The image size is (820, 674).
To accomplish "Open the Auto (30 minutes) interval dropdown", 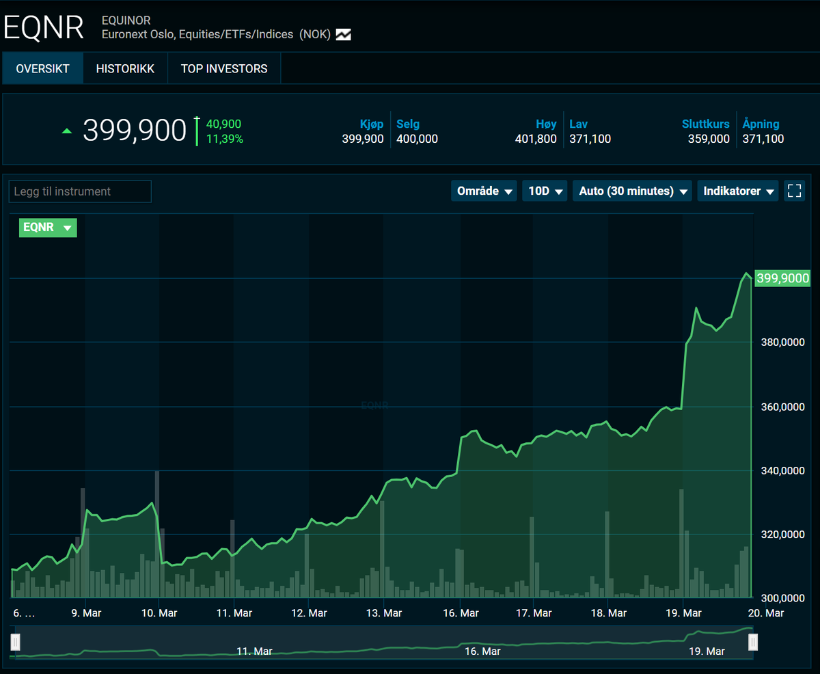I will tap(632, 191).
